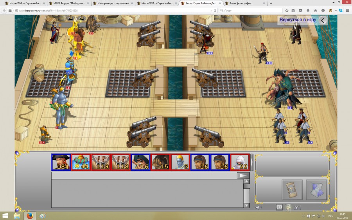
Task: Open Paint from the taskbar
Action: (43, 216)
